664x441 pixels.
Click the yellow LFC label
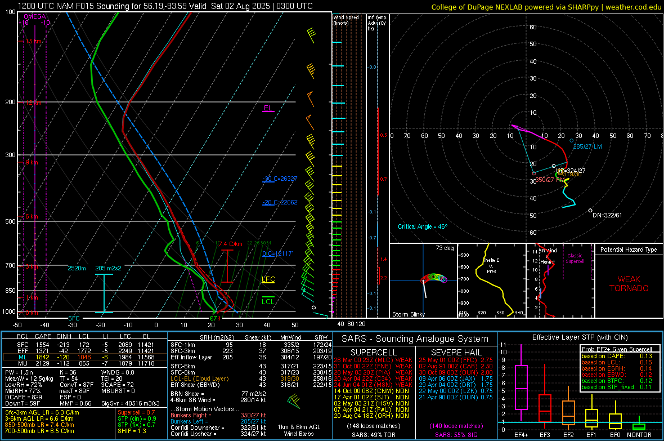(268, 279)
